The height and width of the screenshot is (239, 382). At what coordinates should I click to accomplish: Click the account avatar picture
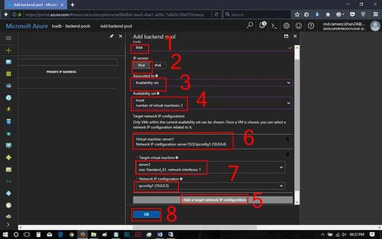pos(375,26)
